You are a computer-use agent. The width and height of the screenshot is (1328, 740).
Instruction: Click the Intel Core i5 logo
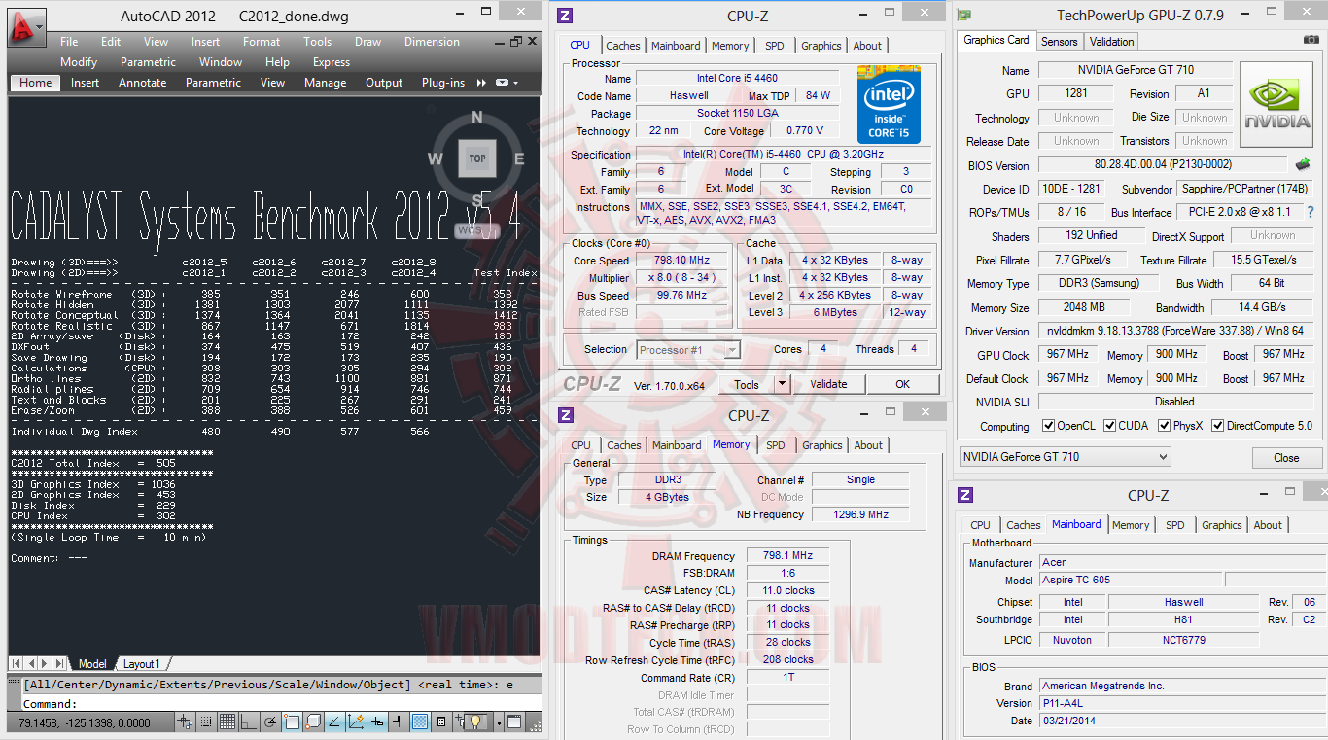click(x=889, y=104)
